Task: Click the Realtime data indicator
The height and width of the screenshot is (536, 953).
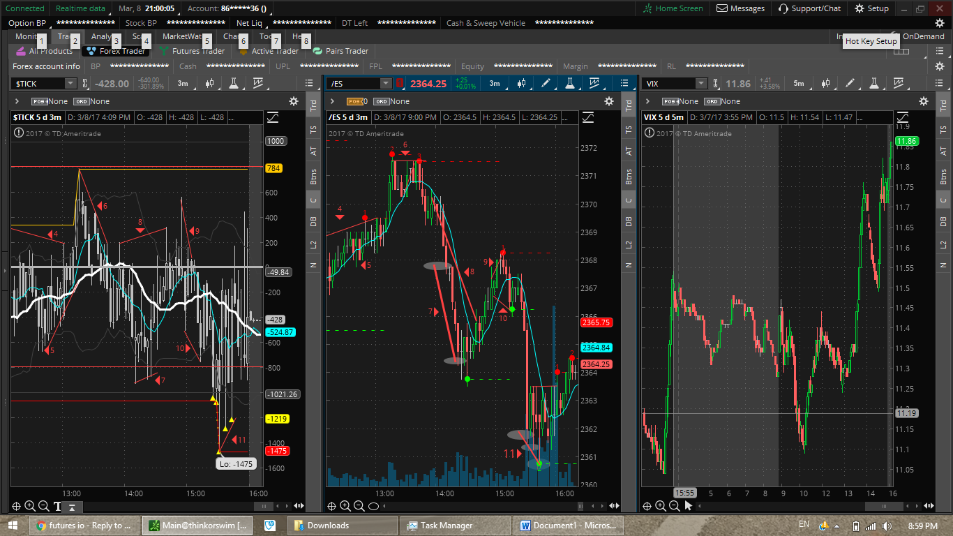Action: point(80,8)
